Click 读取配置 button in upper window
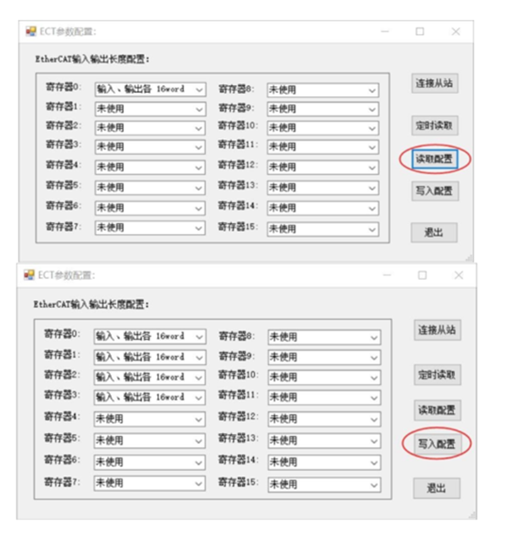 tap(434, 159)
